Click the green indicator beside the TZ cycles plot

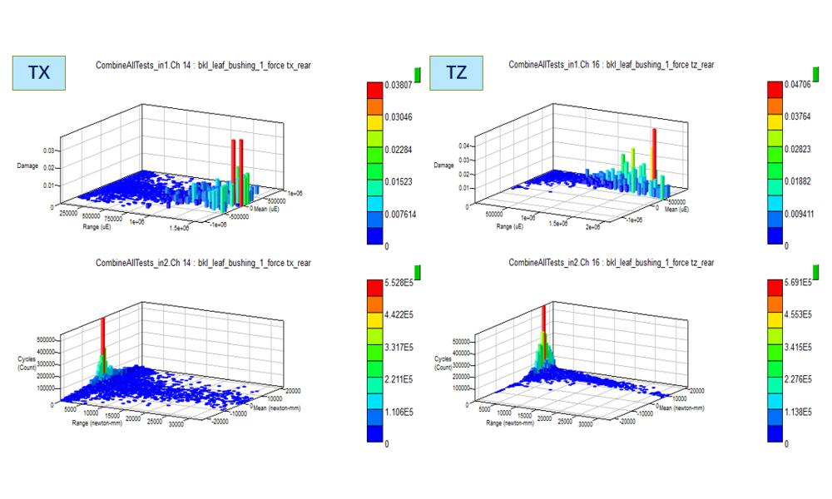816,271
